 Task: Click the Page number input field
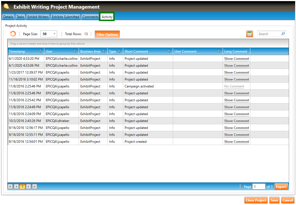point(259,187)
